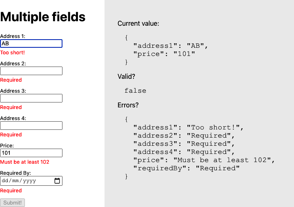Click the Multiple fields heading
The height and width of the screenshot is (207, 294).
tap(43, 17)
